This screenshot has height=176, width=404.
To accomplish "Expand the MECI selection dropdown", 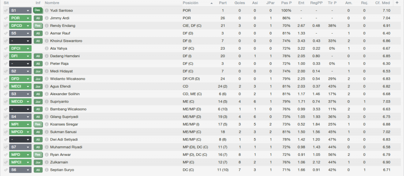I will (x=21, y=86).
